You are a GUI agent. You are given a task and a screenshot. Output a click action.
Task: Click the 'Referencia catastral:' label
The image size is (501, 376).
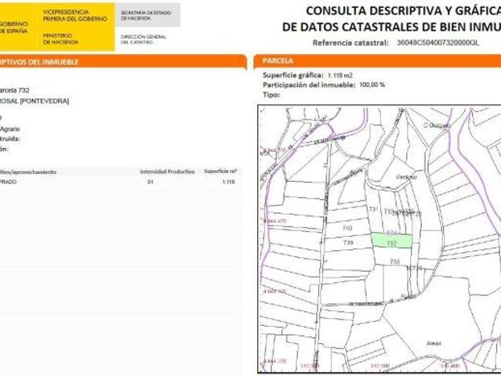pos(350,43)
